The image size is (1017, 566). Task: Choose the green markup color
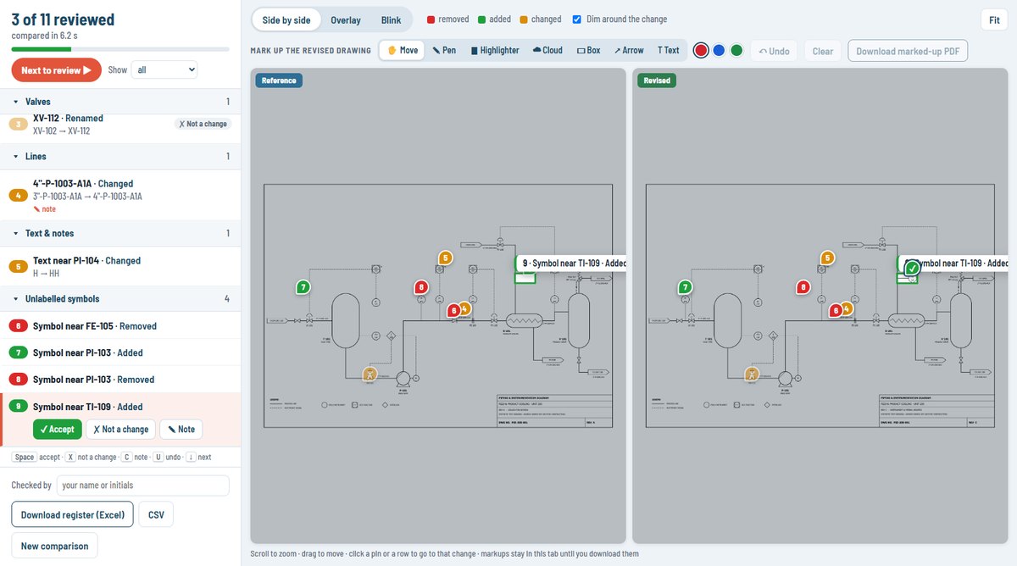[736, 51]
